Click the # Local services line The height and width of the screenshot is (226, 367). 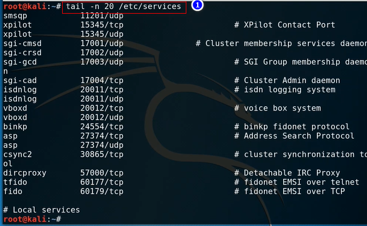point(42,210)
